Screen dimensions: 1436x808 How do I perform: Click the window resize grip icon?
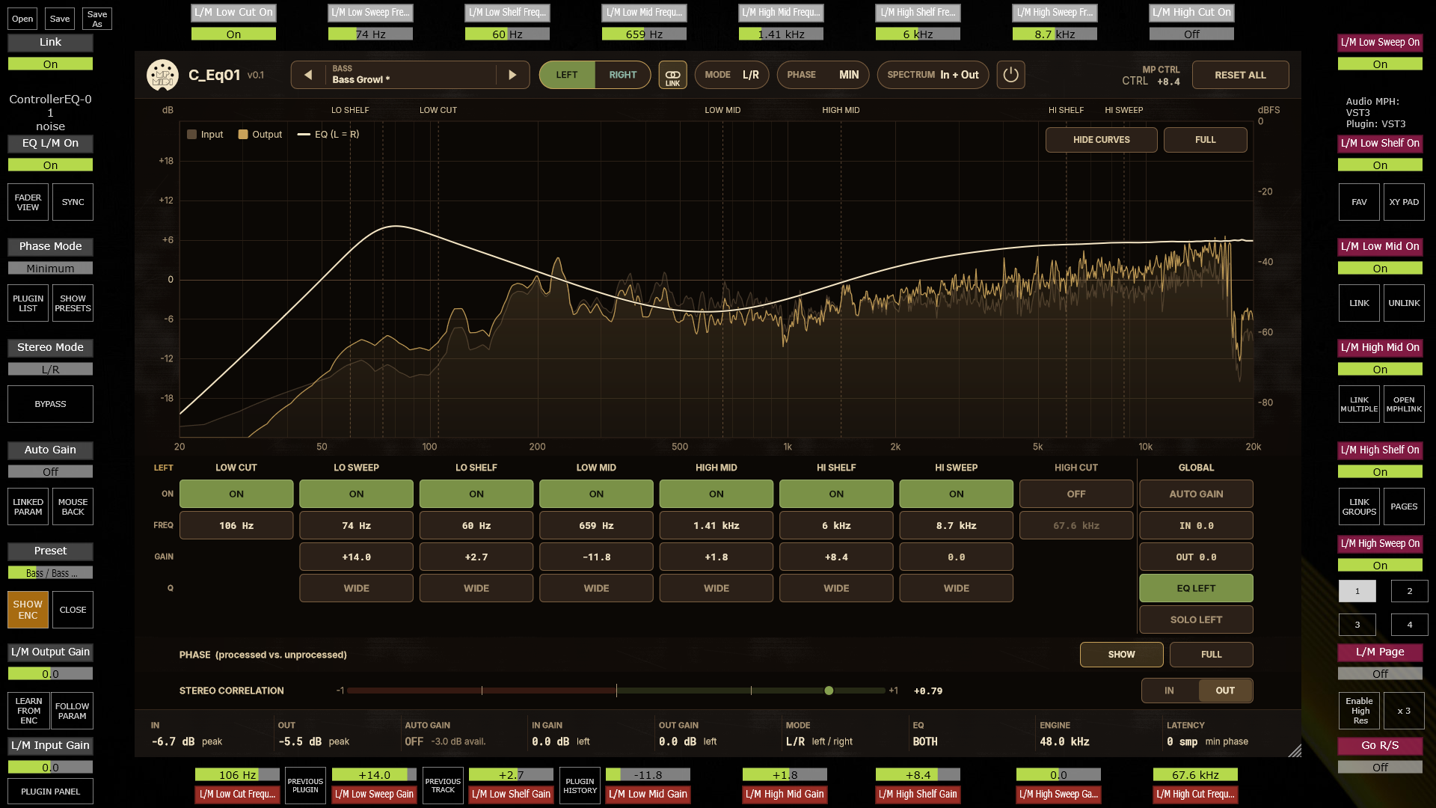(1295, 750)
